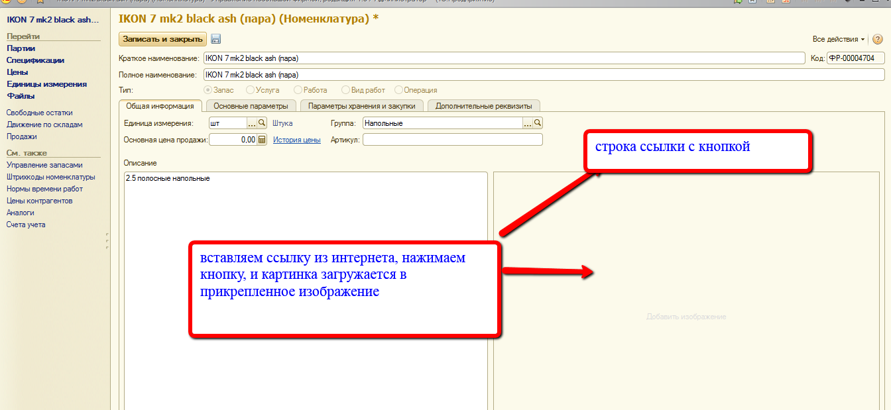891x410 pixels.
Task: Navigate to Спецификации in the sidebar
Action: [x=35, y=60]
